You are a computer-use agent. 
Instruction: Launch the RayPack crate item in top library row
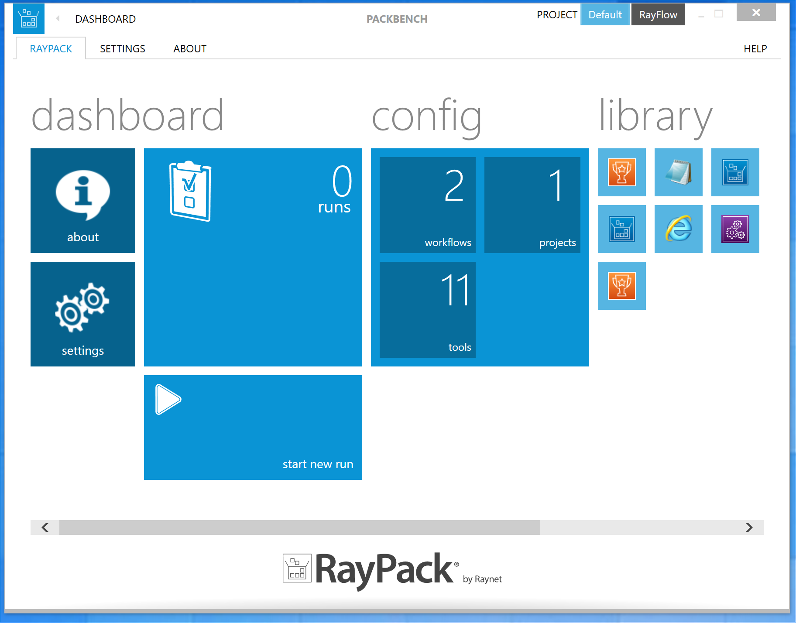[x=735, y=172]
